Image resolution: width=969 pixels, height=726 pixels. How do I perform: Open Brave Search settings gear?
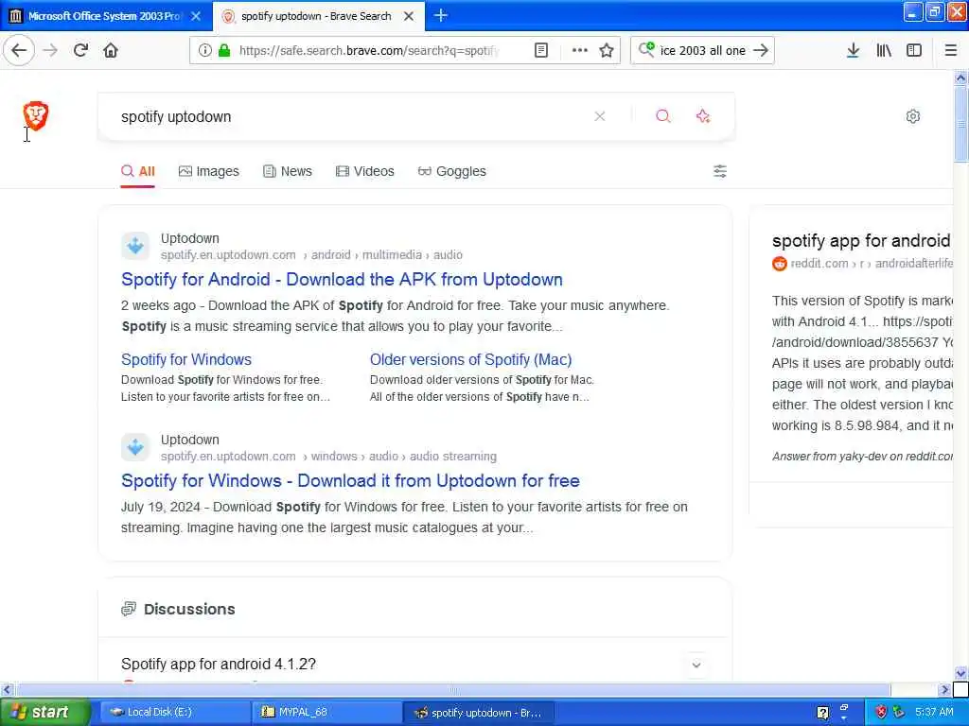coord(913,116)
